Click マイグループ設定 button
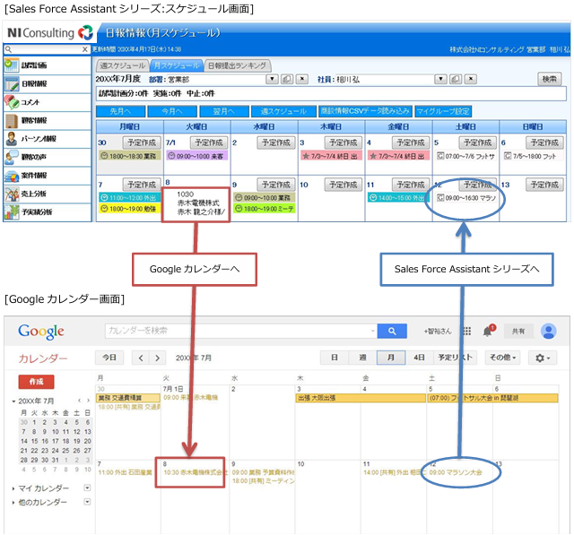Screen dimensions: 574x535 click(x=443, y=111)
